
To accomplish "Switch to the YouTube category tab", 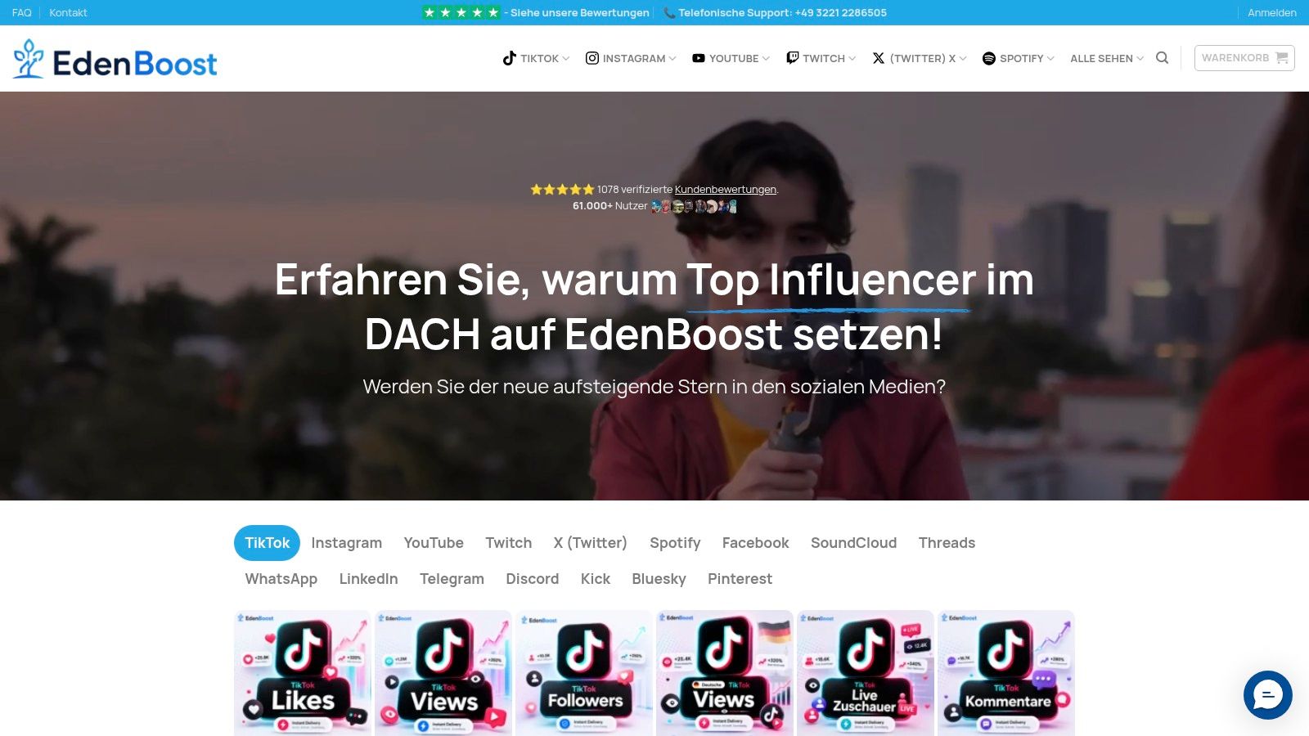I will click(x=434, y=543).
